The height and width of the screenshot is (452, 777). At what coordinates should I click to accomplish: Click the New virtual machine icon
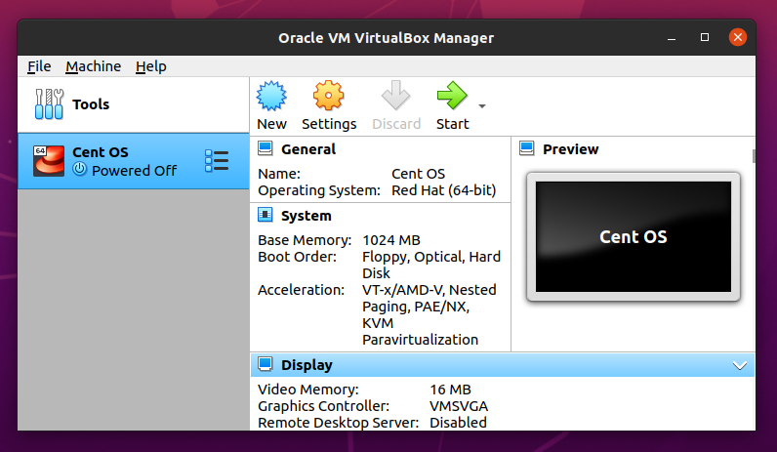(x=271, y=96)
